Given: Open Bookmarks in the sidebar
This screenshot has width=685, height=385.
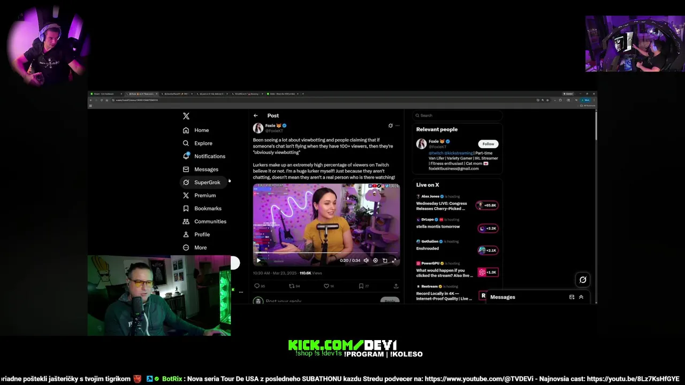Looking at the screenshot, I should 202,209.
